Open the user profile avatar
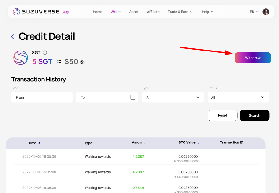The height and width of the screenshot is (193, 279). [266, 12]
